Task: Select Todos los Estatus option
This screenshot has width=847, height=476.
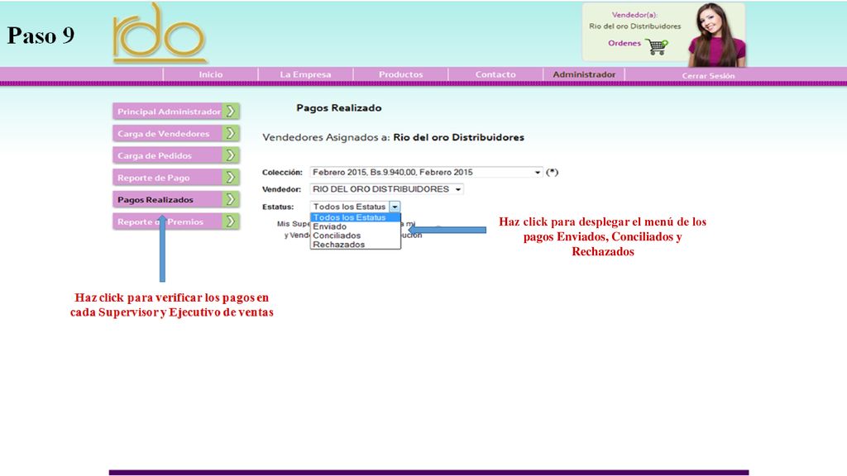Action: 356,217
